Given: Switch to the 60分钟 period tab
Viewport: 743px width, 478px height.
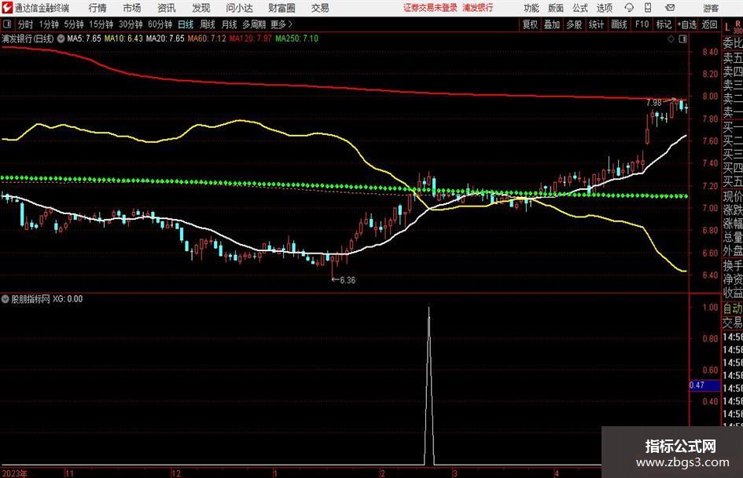Looking at the screenshot, I should [x=160, y=24].
